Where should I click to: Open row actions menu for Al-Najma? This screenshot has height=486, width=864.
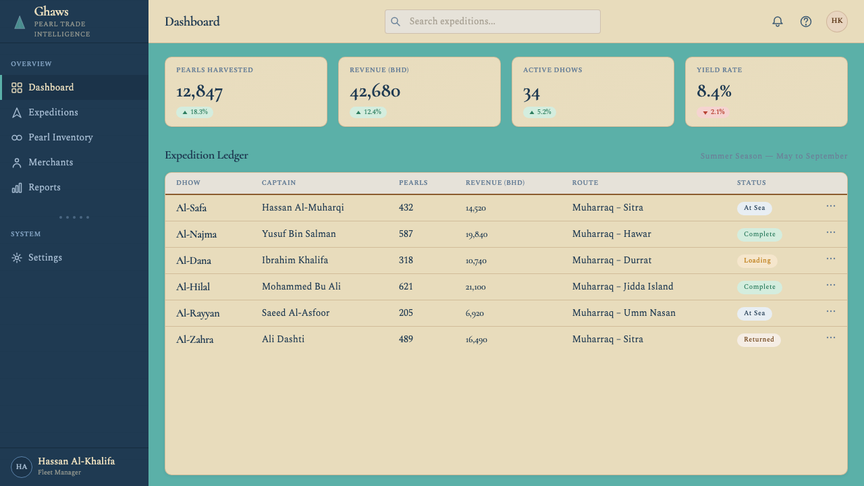[x=831, y=232]
